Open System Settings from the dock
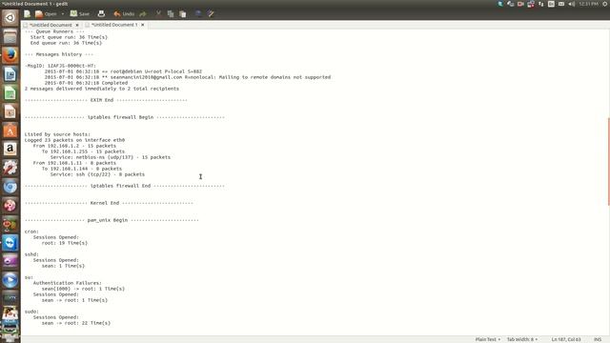The height and width of the screenshot is (343, 610). (x=10, y=168)
